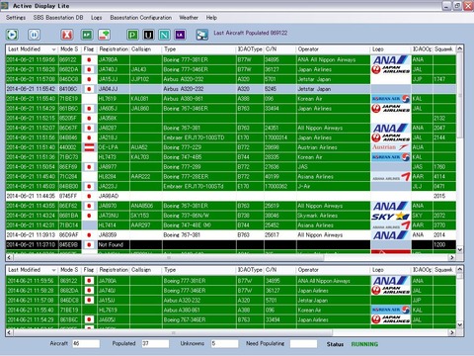Click Type column header in bottom table

coord(199,270)
